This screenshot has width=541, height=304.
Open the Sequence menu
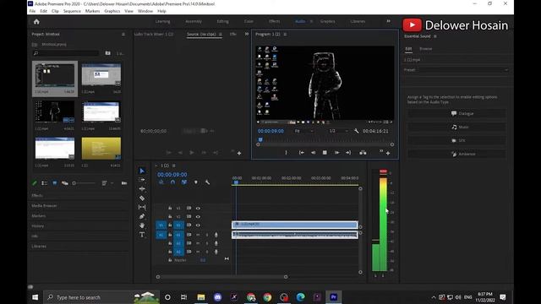(72, 11)
